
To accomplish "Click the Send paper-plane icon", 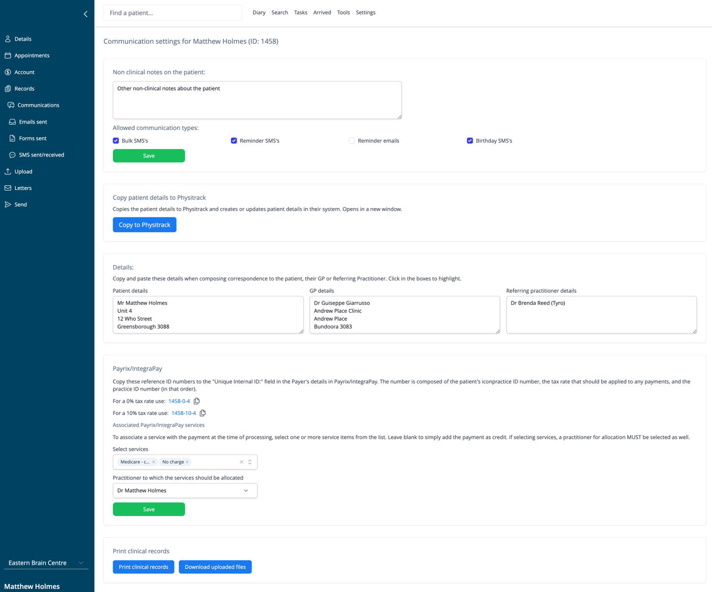I will [8, 204].
